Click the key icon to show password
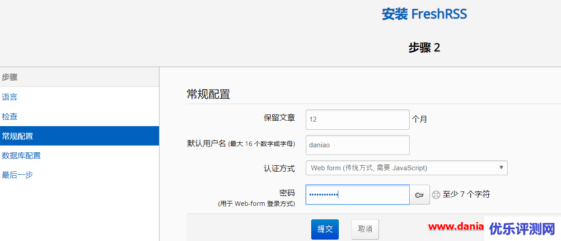The width and height of the screenshot is (561, 241). pos(420,195)
